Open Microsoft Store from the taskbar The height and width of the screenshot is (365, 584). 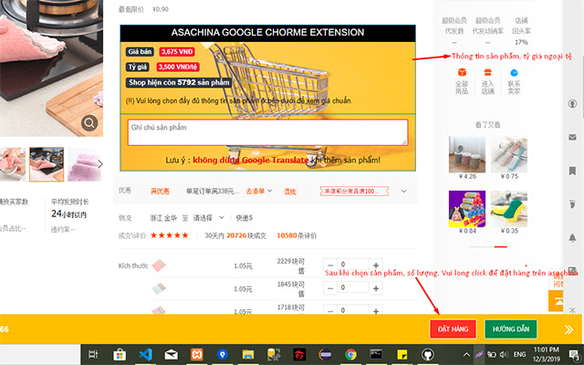tap(120, 354)
